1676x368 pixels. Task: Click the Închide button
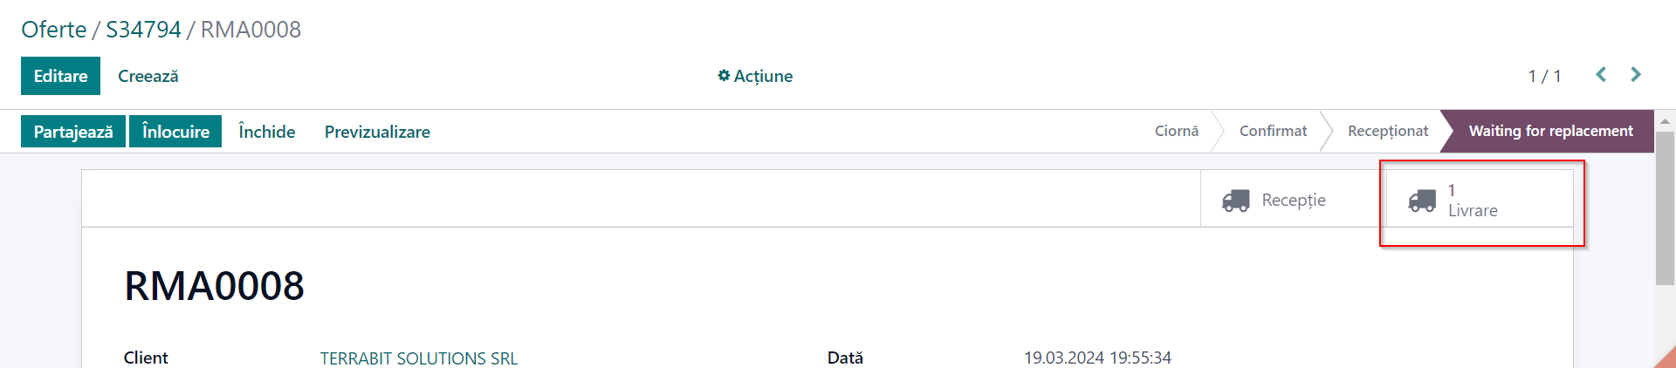tap(267, 132)
